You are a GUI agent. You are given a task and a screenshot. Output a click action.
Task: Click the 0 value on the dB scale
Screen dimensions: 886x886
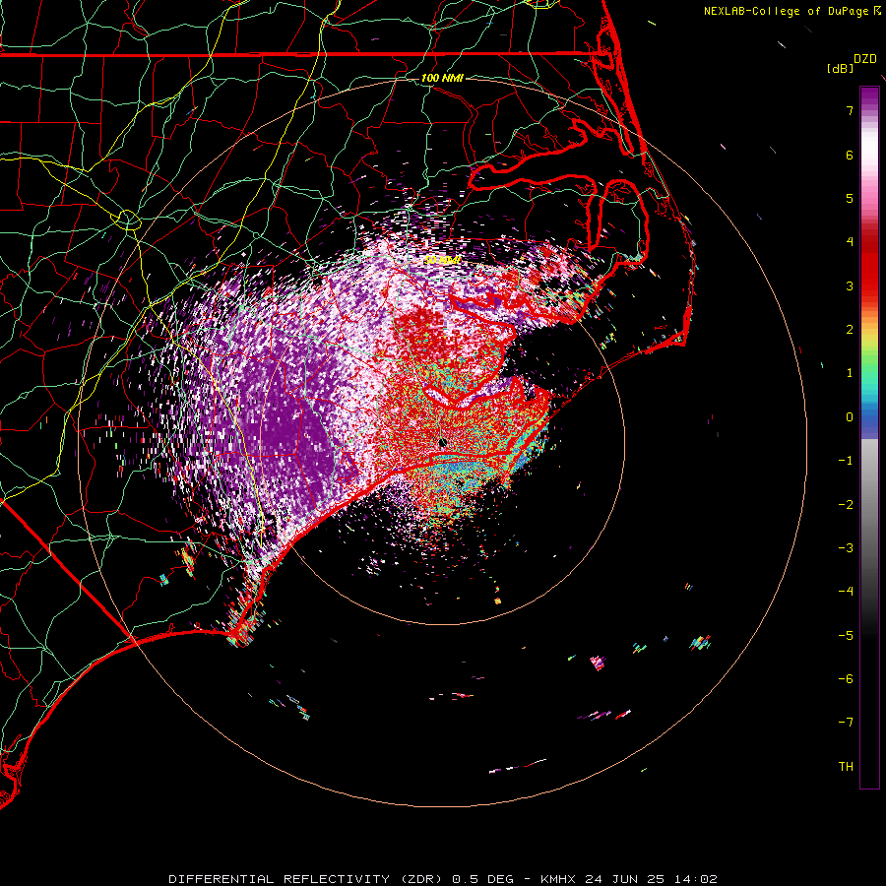click(850, 416)
